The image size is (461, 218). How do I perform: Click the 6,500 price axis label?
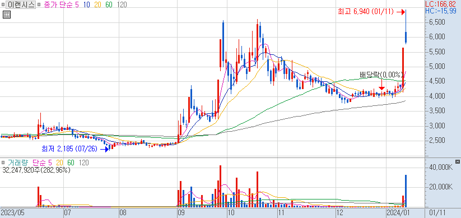(x=436, y=22)
